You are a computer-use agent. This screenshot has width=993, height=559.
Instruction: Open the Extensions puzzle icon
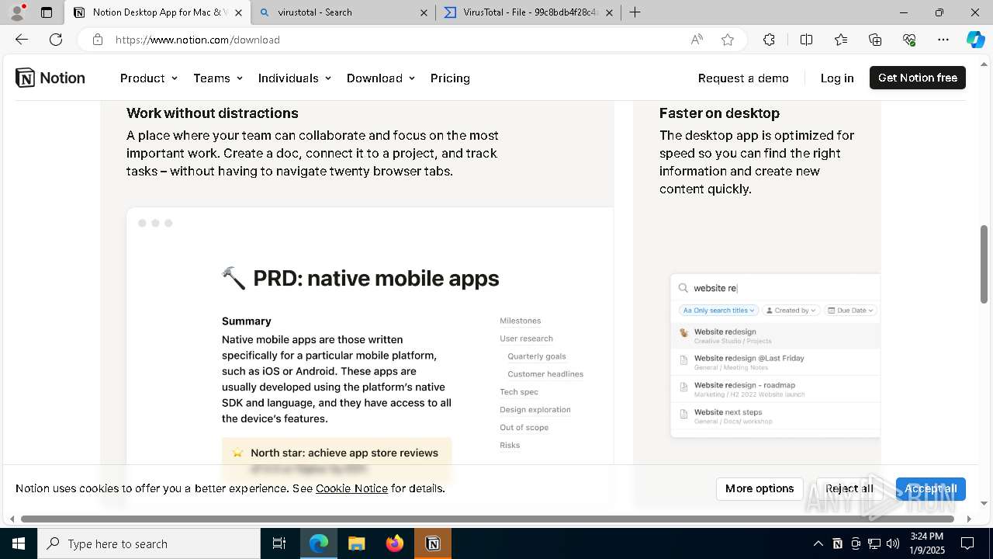769,40
